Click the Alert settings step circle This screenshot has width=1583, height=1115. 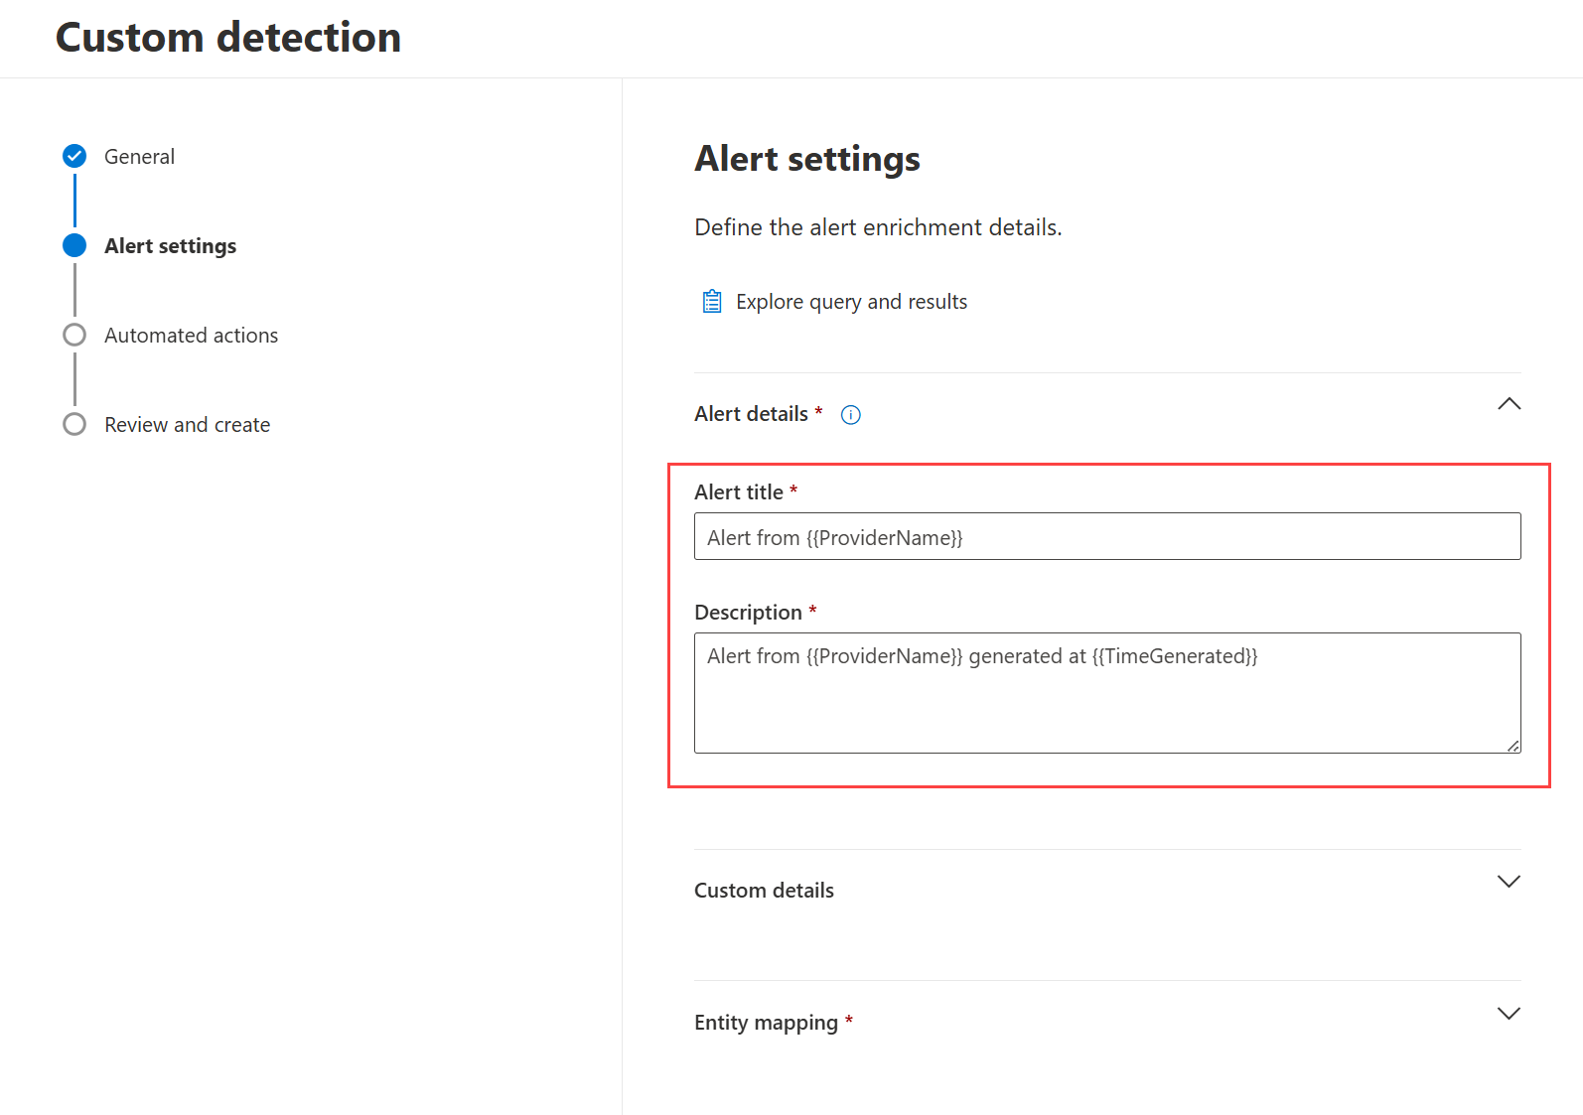(74, 245)
